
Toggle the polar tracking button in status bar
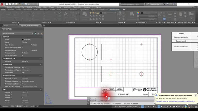pos(146,107)
